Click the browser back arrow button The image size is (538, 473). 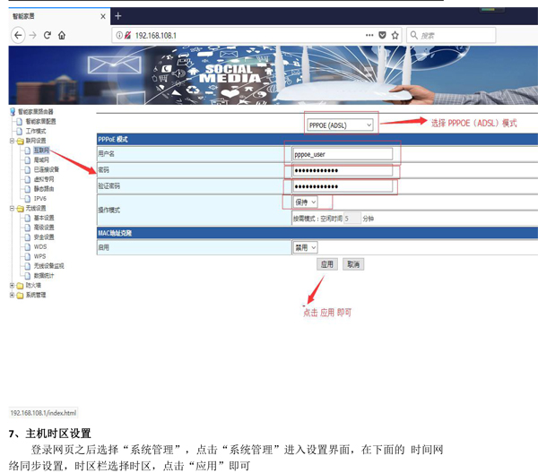point(18,35)
